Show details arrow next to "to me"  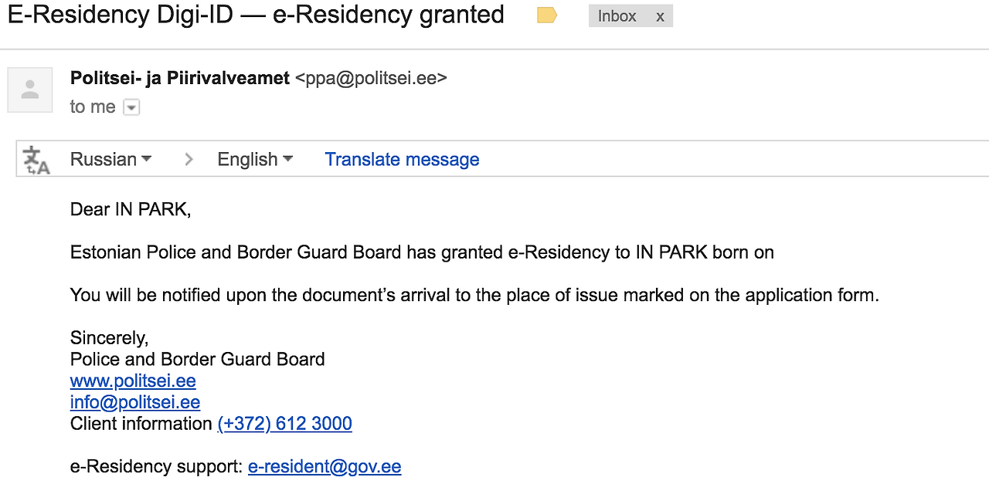[132, 107]
